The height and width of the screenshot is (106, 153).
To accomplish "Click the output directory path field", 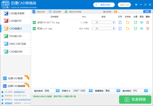I will tap(131, 12).
